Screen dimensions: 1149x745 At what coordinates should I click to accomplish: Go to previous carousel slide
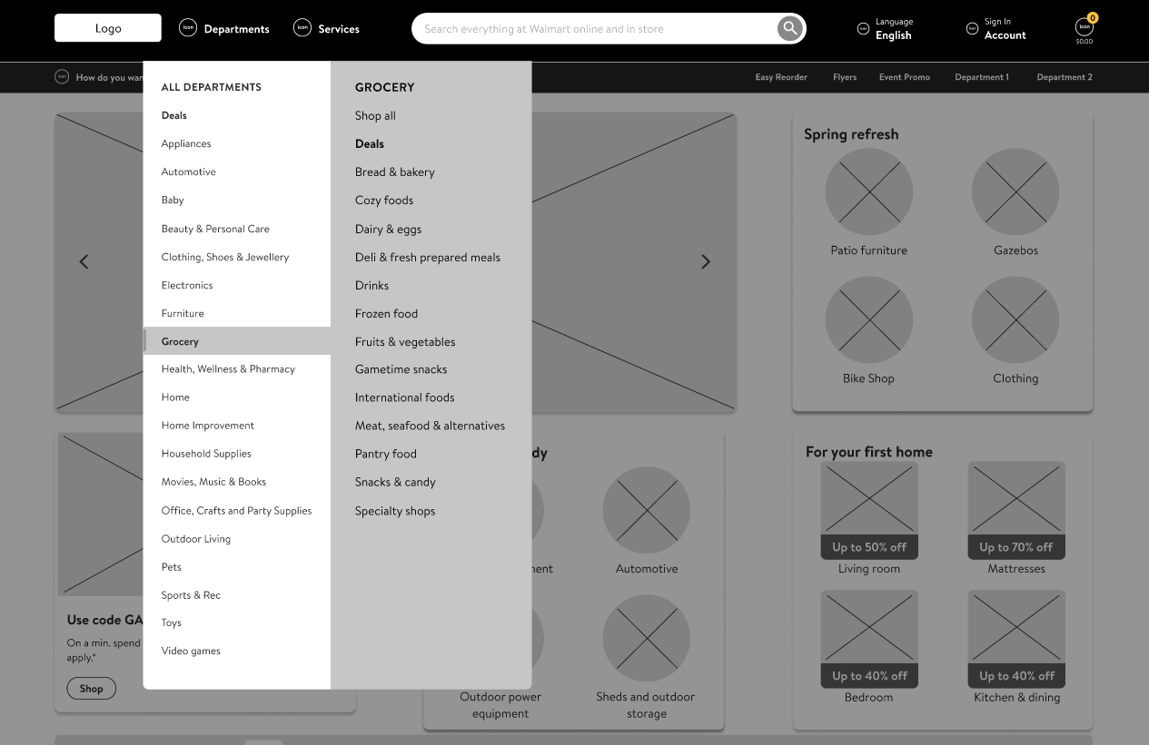click(x=84, y=261)
